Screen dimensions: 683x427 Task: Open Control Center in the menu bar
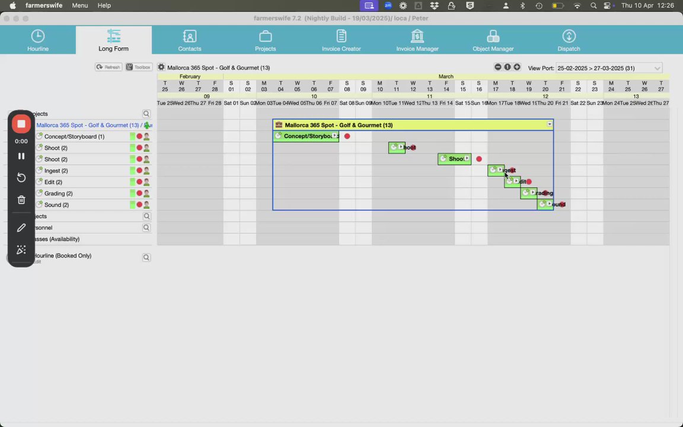(x=607, y=6)
